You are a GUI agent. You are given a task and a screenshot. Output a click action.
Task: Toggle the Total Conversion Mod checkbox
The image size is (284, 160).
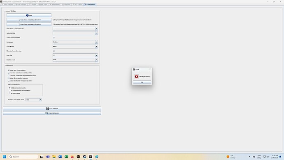[x=54, y=38]
